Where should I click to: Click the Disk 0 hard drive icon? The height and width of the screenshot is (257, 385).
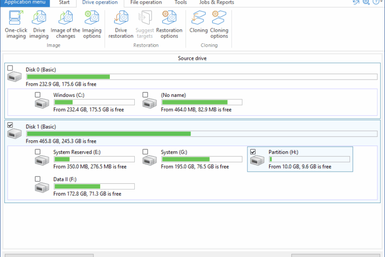[x=14, y=77]
